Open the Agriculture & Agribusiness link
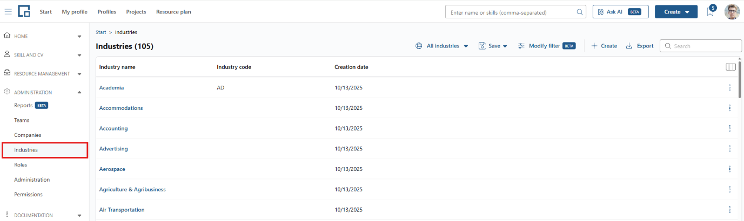Viewport: 744px width, 221px height. pos(132,189)
